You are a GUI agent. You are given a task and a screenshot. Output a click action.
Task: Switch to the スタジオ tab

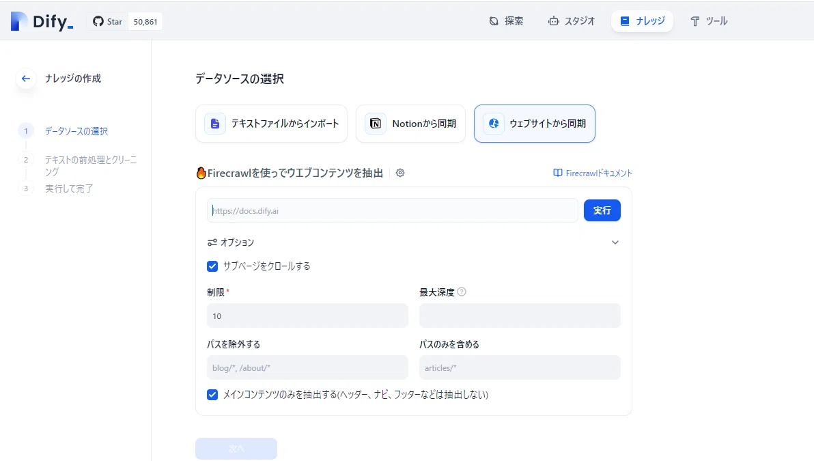pyautogui.click(x=572, y=21)
